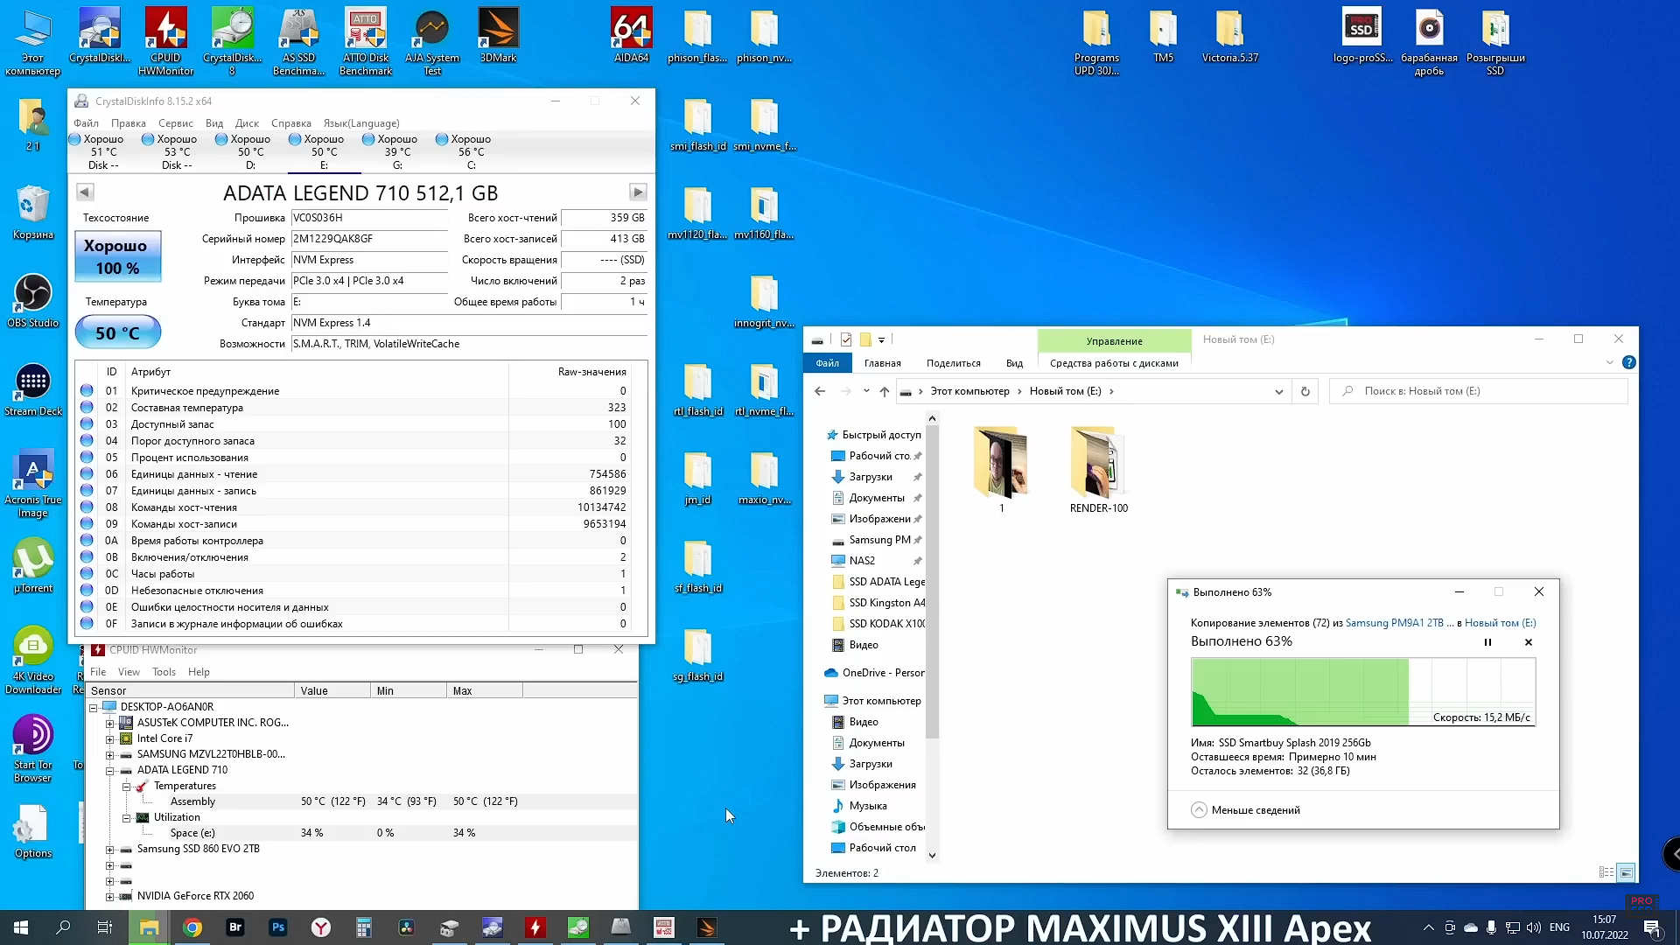Image resolution: width=1680 pixels, height=945 pixels.
Task: Switch Explorer to large icons view
Action: [1626, 872]
